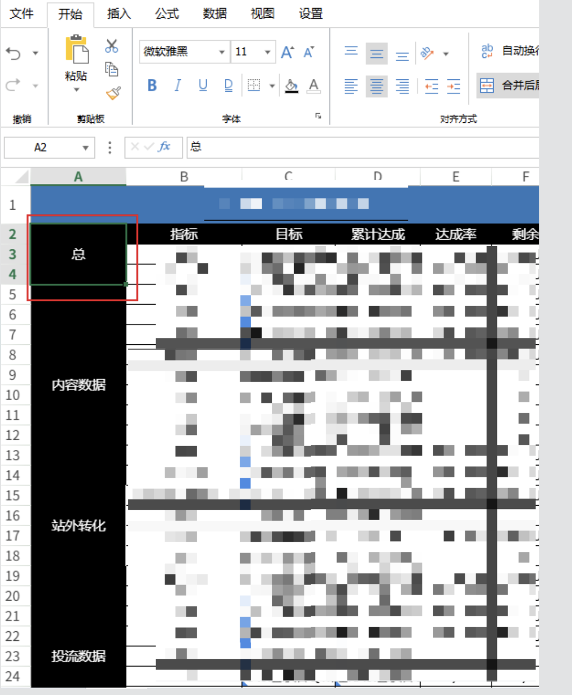Select the Format Painter brush icon
Viewport: 572px width, 695px height.
pyautogui.click(x=113, y=93)
